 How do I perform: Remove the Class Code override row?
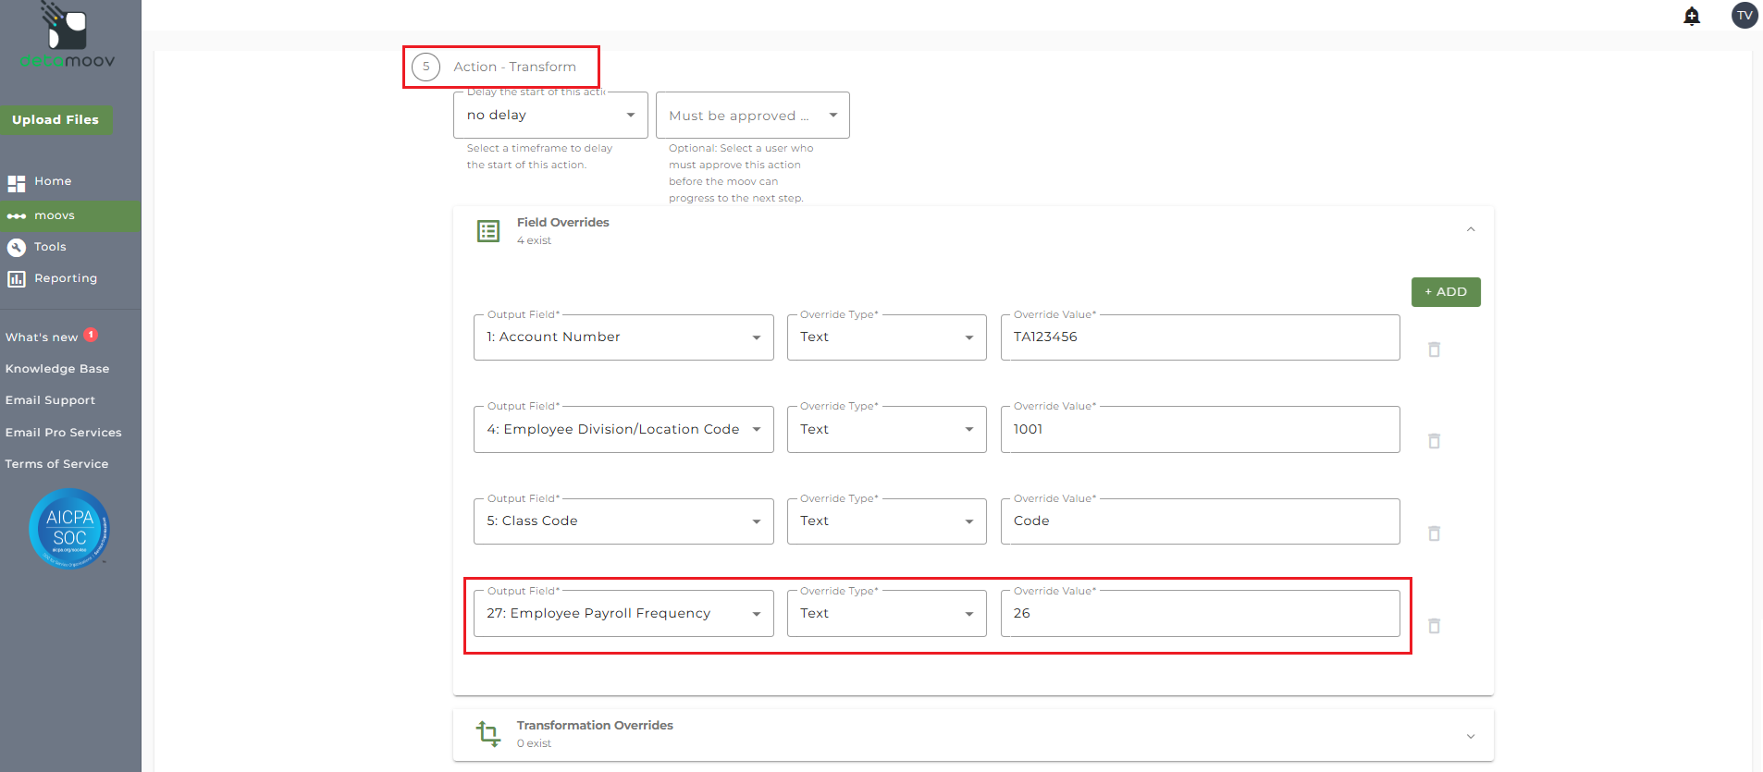point(1434,533)
